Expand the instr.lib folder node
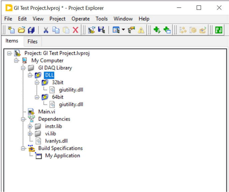Screen dimensions: 229x192 click(30, 126)
